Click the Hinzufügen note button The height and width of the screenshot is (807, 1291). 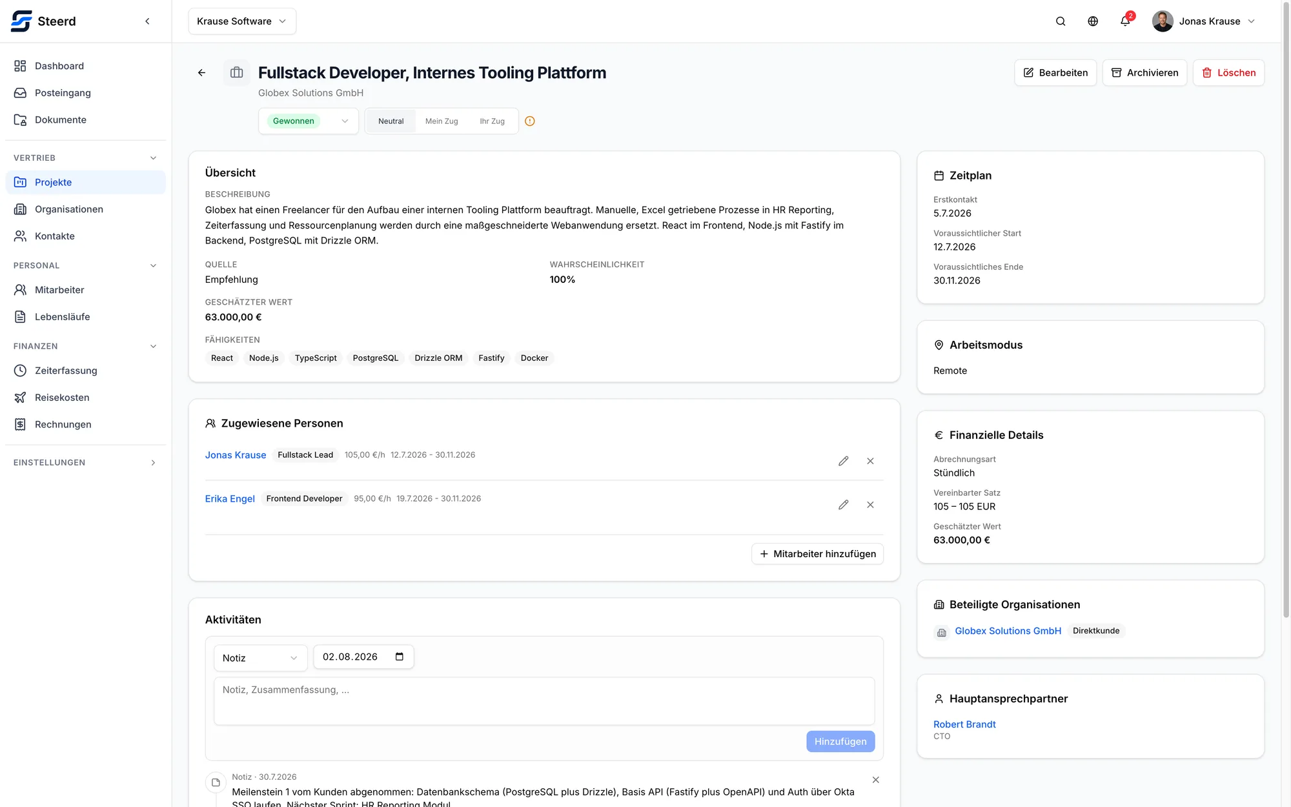pyautogui.click(x=840, y=742)
